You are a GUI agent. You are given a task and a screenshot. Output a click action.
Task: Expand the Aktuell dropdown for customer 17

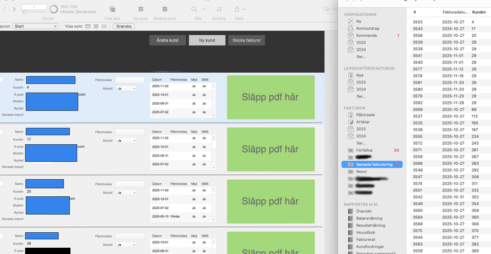(x=126, y=140)
